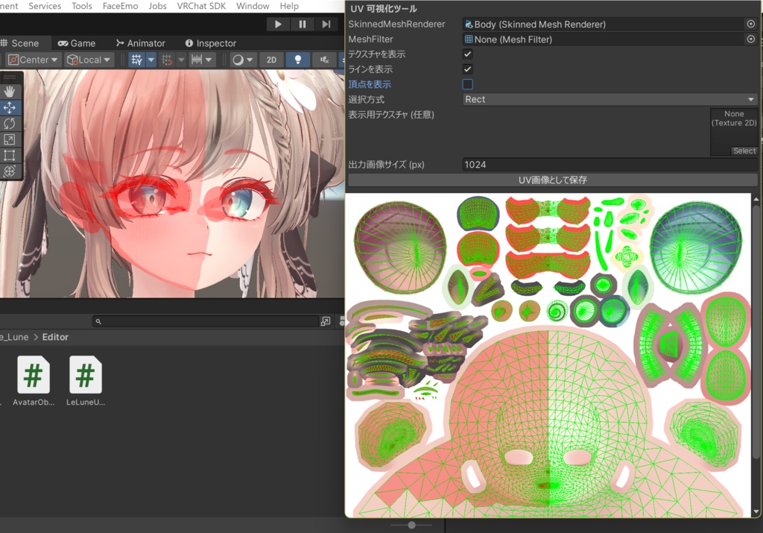Image resolution: width=763 pixels, height=533 pixels.
Task: Click the UV画像として保存 button
Action: 553,180
